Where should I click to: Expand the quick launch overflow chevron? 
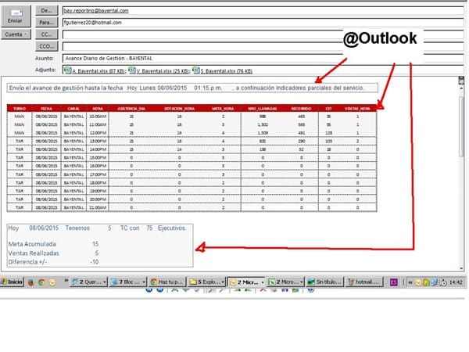(x=66, y=281)
